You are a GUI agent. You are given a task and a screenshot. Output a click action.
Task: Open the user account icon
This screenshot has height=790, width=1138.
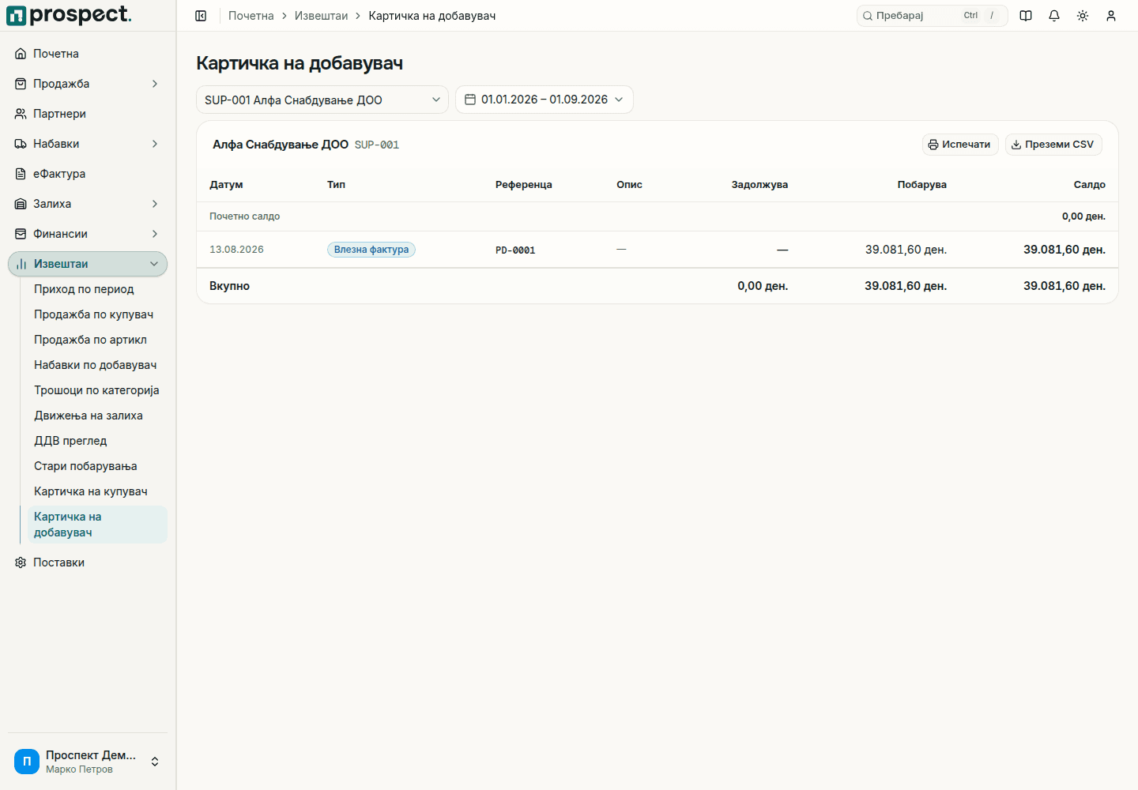1111,16
